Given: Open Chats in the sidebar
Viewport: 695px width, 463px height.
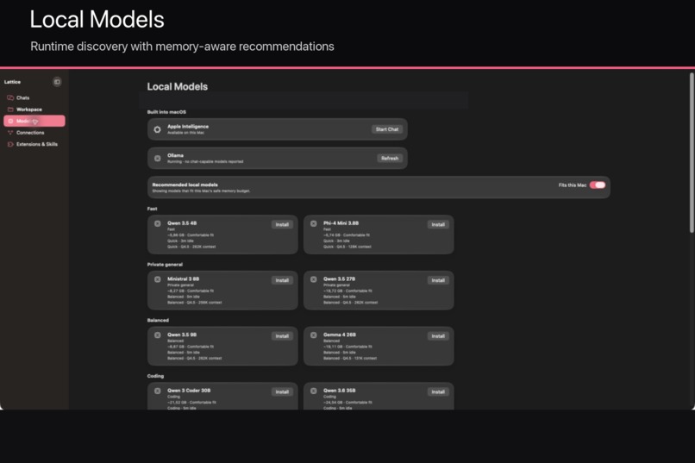Looking at the screenshot, I should pos(34,97).
